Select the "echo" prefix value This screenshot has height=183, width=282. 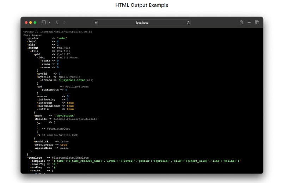point(62,38)
